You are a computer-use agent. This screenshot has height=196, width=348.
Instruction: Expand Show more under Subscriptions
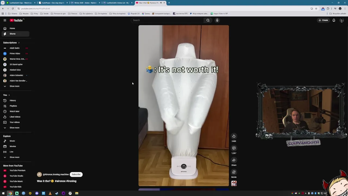(x=15, y=86)
